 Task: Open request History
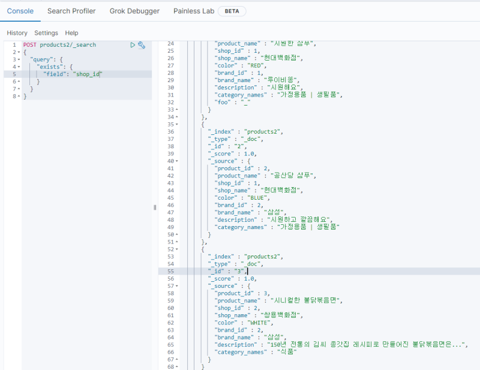click(17, 33)
